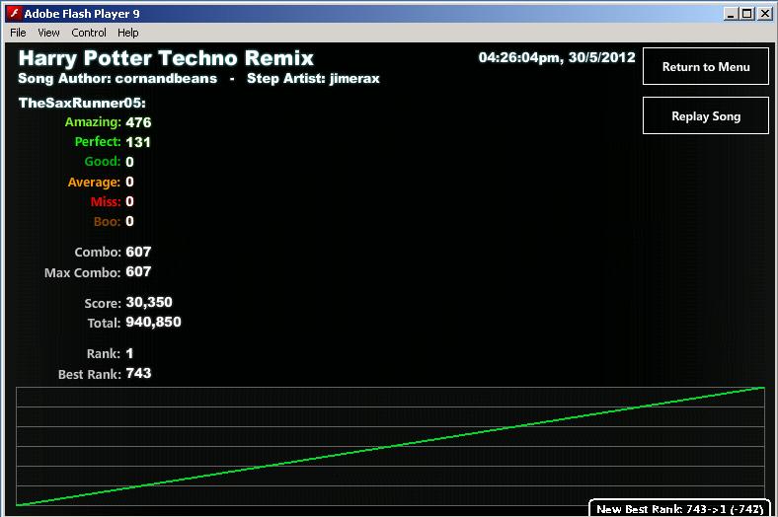This screenshot has width=778, height=517.
Task: Click the Max Combo value 607
Action: tap(138, 271)
